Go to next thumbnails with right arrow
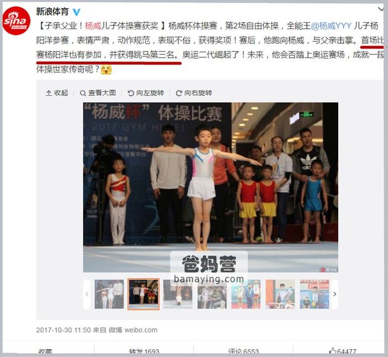The width and height of the screenshot is (388, 357). pyautogui.click(x=335, y=294)
